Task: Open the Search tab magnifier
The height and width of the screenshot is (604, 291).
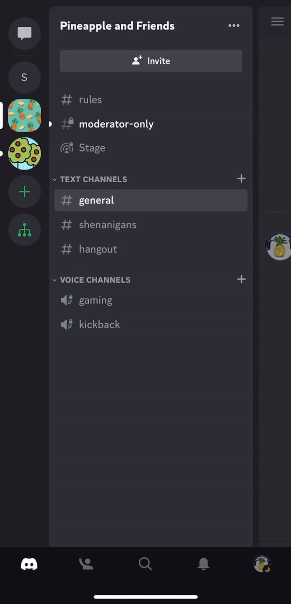Action: (145, 564)
